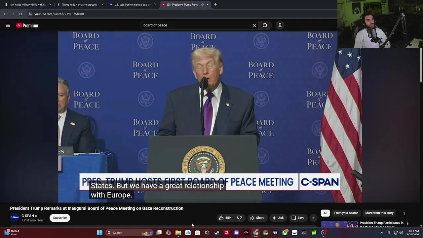
Task: Open the Windows Start menu
Action: (99, 233)
